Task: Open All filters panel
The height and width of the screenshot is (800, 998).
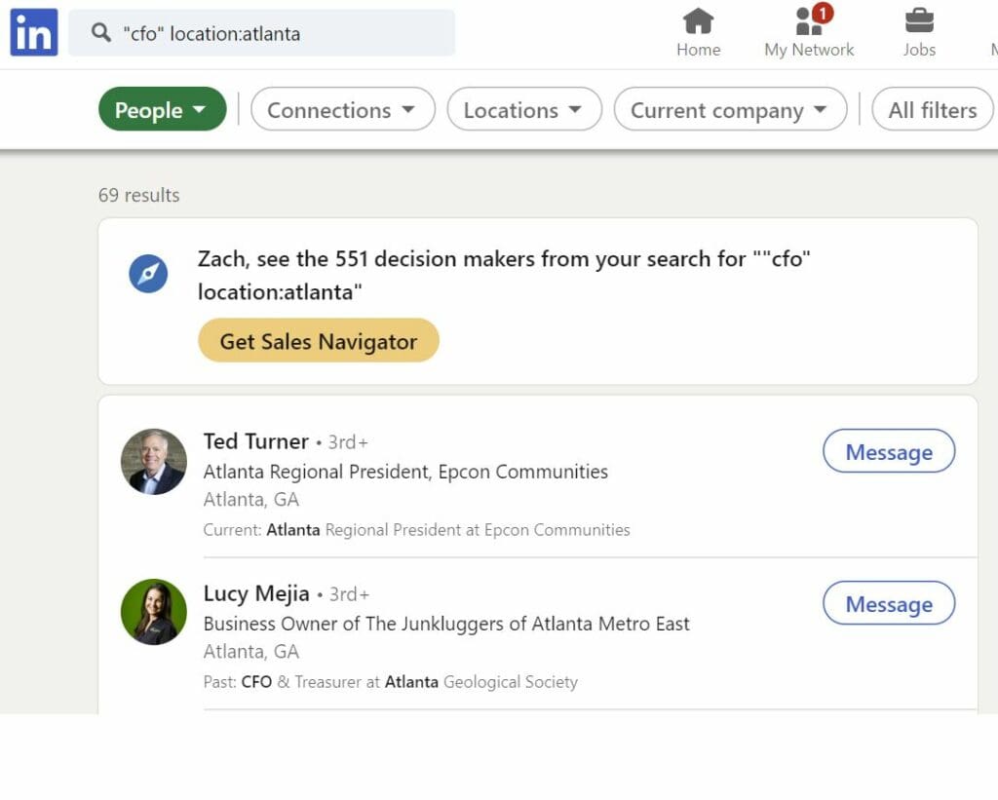Action: coord(933,109)
